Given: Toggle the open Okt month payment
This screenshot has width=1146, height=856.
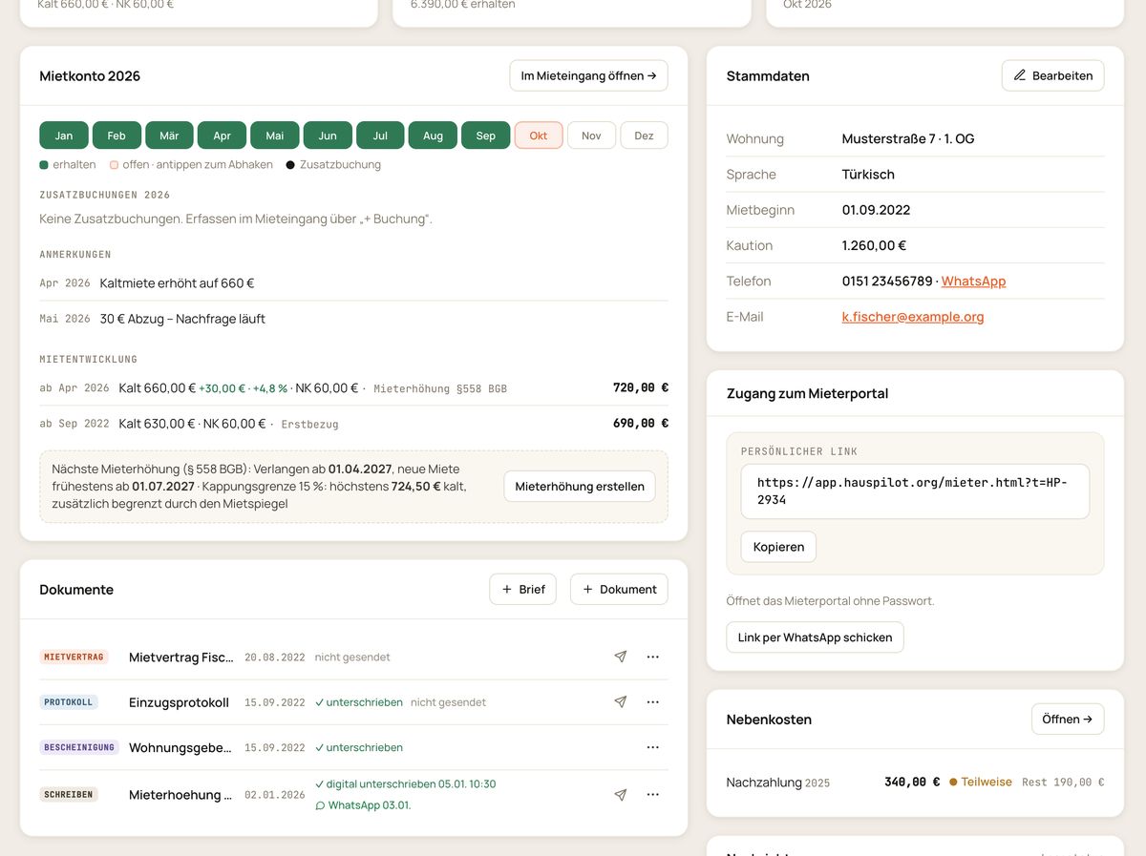Looking at the screenshot, I should [x=539, y=136].
